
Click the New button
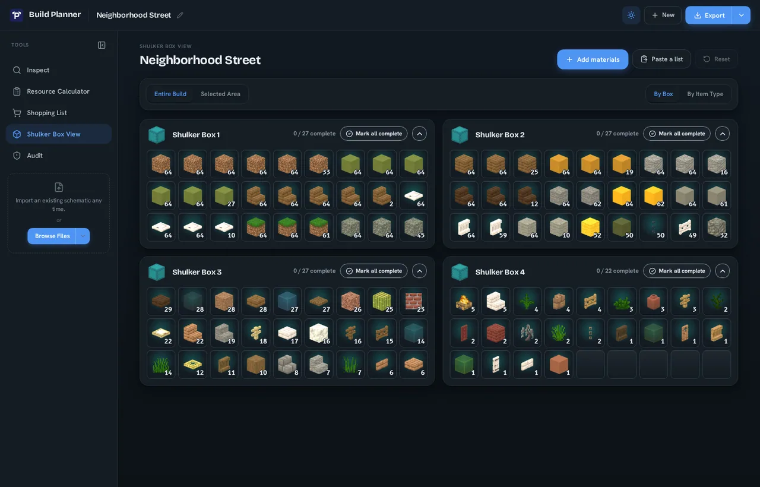coord(663,15)
